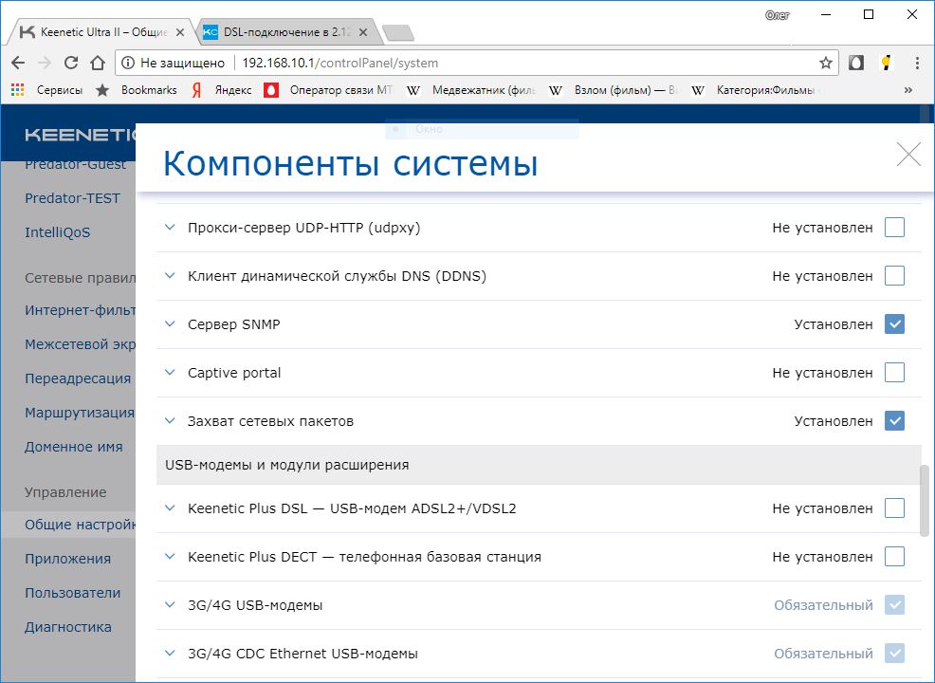Open the Категория:Фильмы bookmark

[x=756, y=90]
